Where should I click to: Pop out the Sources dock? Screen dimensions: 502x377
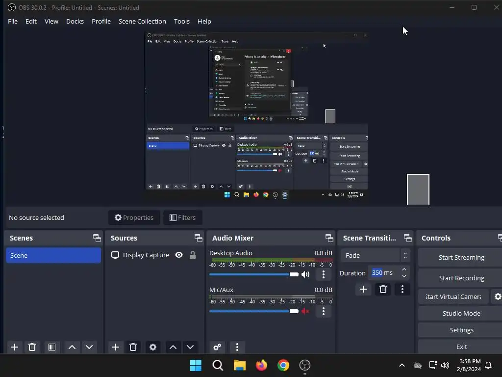click(x=198, y=238)
